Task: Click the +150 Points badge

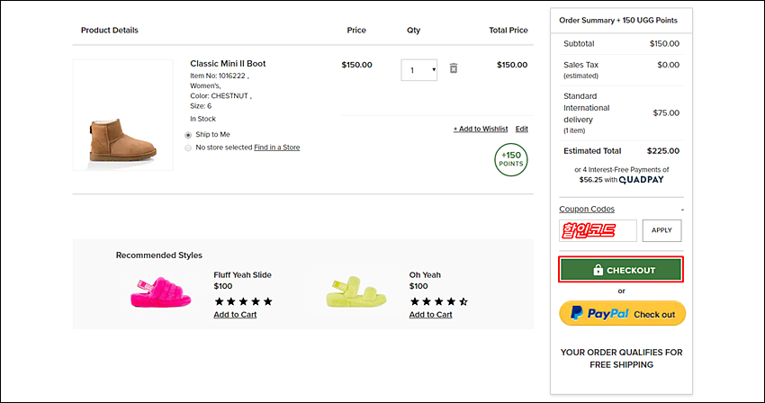Action: point(511,159)
